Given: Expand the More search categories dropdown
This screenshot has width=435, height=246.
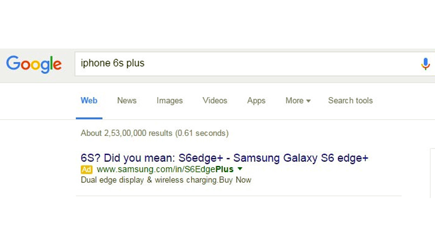Looking at the screenshot, I should [298, 100].
